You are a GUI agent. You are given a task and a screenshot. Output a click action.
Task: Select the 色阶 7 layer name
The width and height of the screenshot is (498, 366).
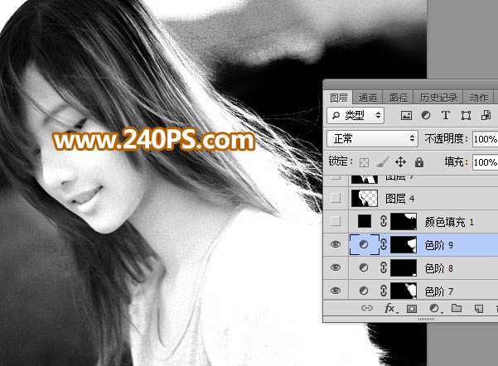[438, 291]
